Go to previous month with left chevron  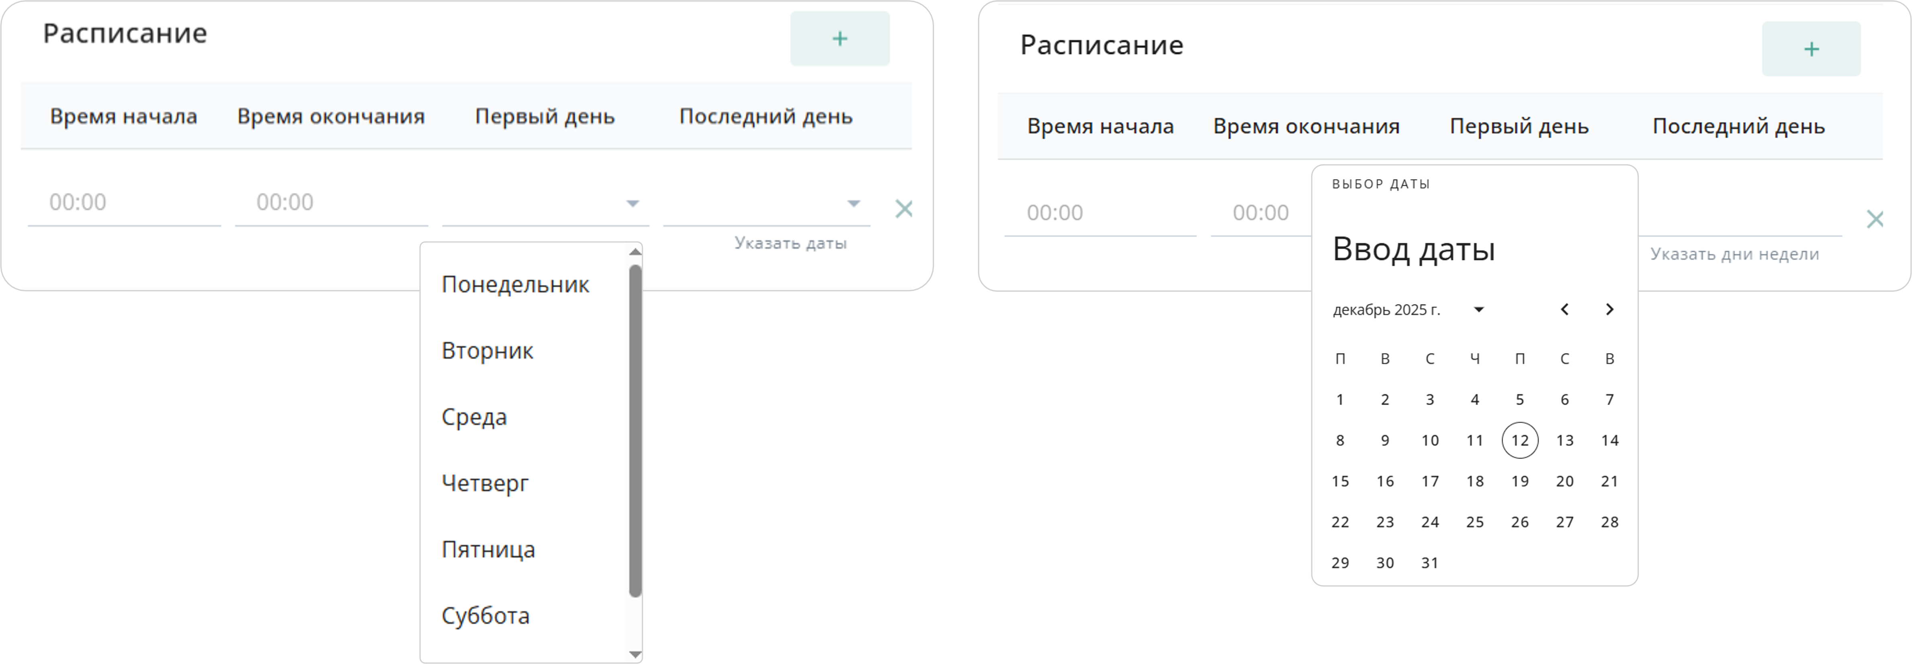pos(1565,309)
